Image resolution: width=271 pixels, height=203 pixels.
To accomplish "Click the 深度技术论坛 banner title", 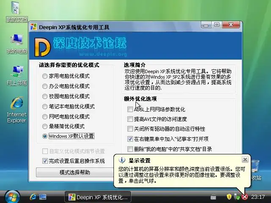I will coord(90,43).
